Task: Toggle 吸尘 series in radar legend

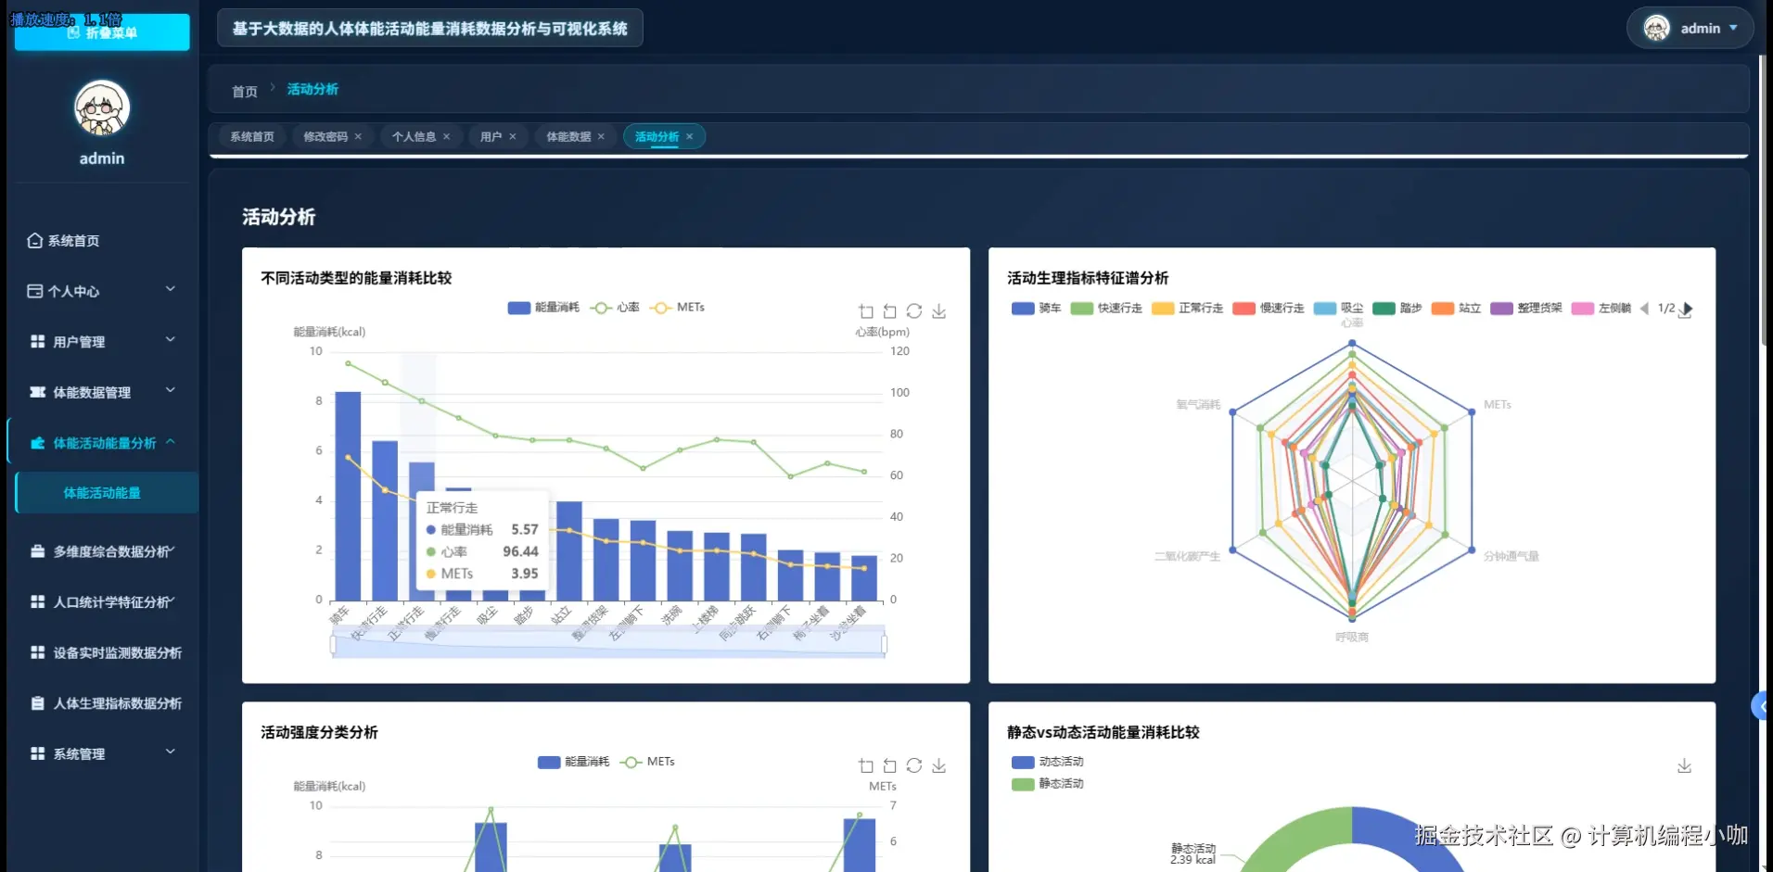Action: (1338, 309)
